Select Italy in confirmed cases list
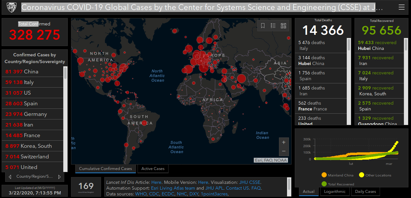411x198 pixels. 33,82
